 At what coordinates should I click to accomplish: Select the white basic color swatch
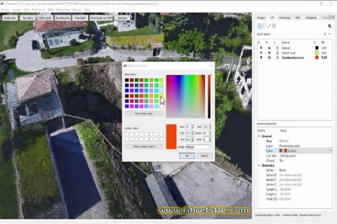(x=161, y=106)
